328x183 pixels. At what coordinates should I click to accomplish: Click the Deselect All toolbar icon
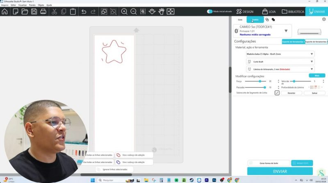click(113, 11)
